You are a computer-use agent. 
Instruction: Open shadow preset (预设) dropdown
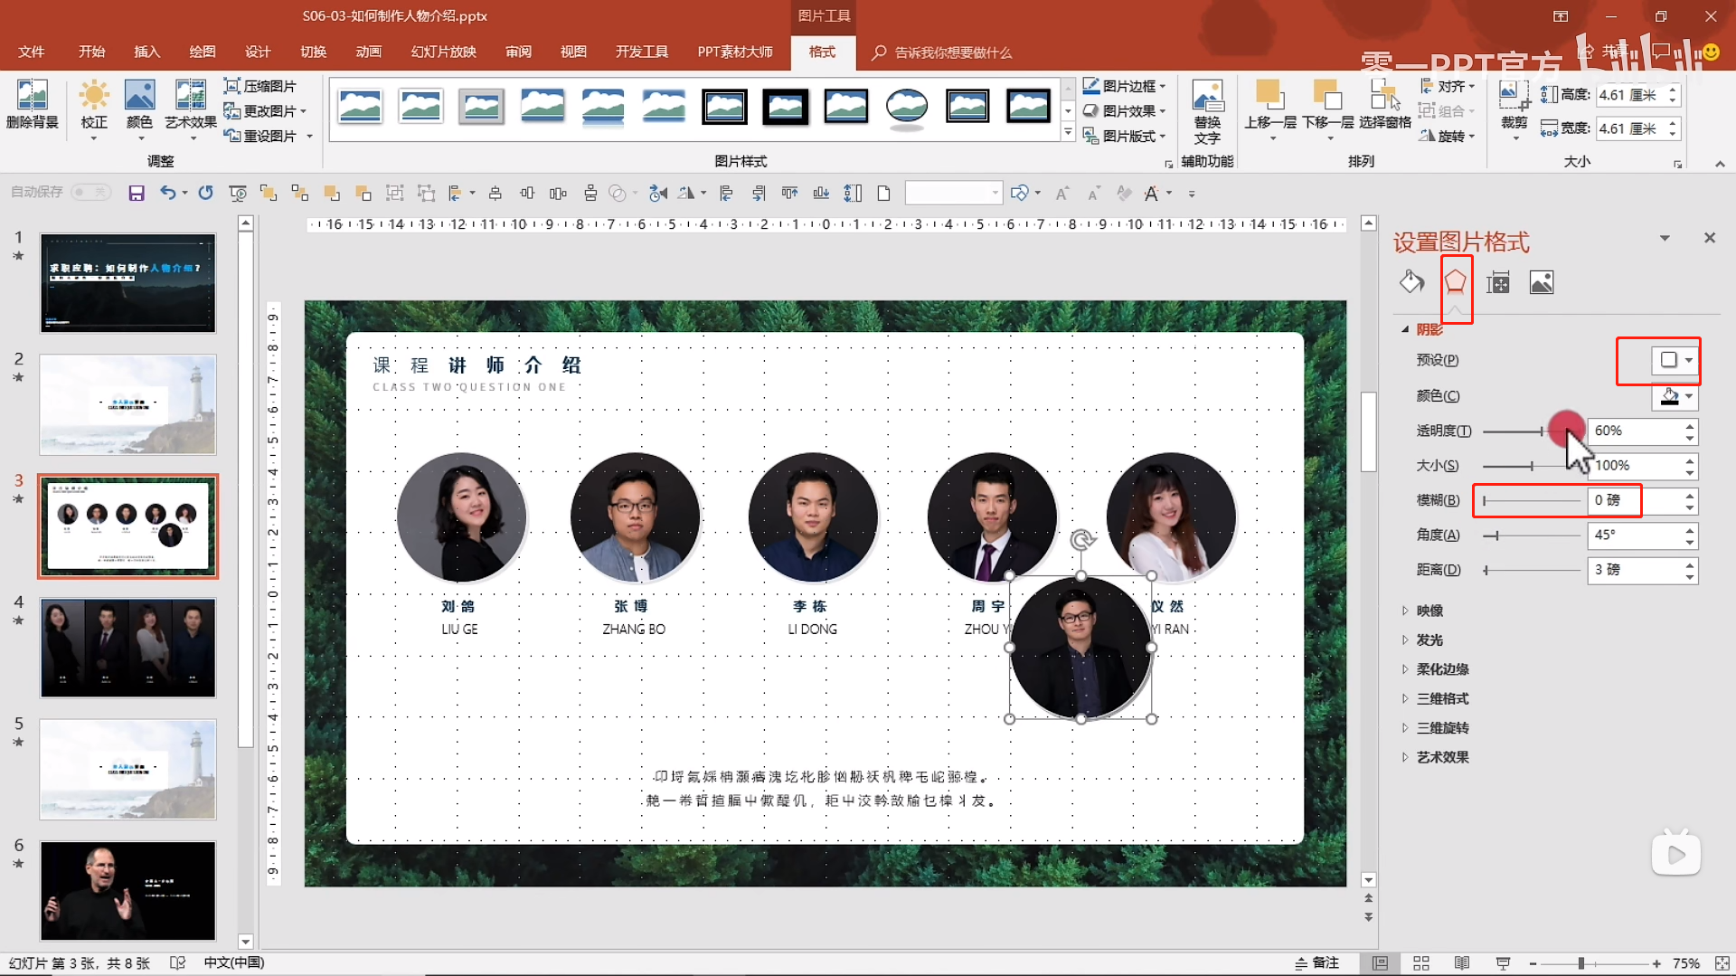tap(1675, 360)
